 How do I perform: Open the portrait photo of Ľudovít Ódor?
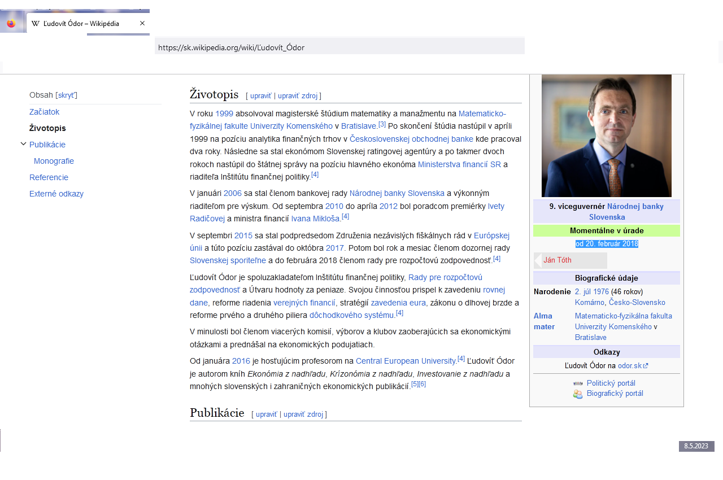[x=607, y=136]
